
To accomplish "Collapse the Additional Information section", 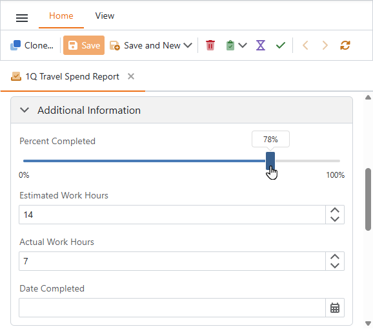I will [25, 110].
